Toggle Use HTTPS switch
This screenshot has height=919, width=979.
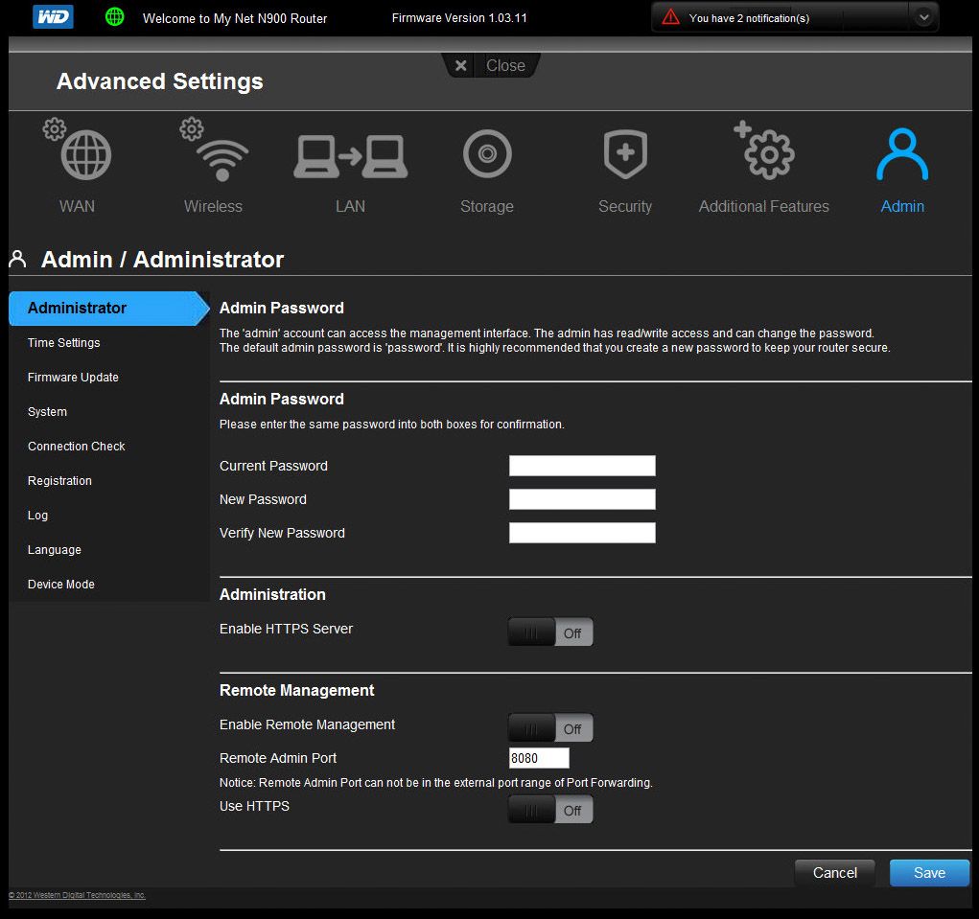click(x=550, y=810)
